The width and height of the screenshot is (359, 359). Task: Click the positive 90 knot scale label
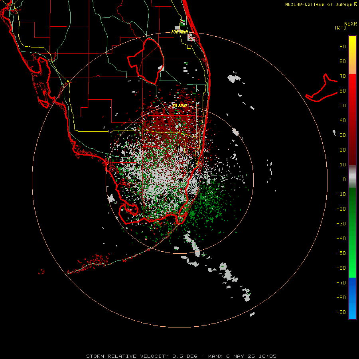tap(343, 47)
